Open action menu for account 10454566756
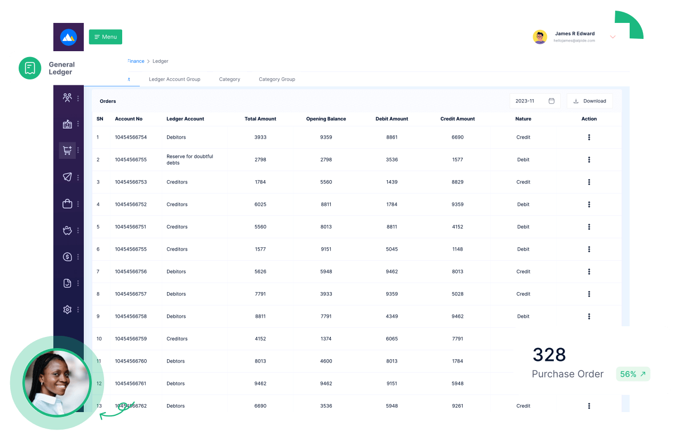The height and width of the screenshot is (435, 683). [589, 271]
